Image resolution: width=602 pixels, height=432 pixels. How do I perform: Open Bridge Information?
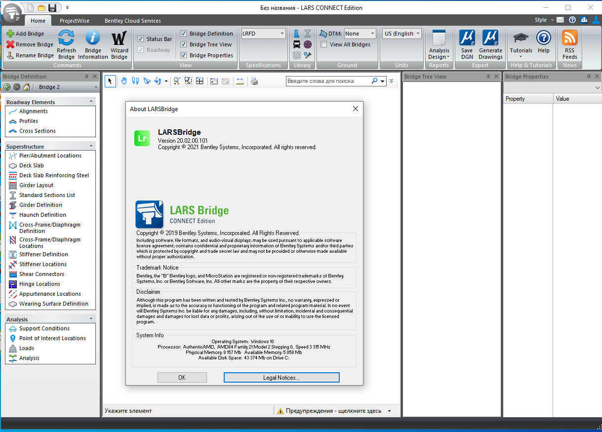click(x=93, y=44)
